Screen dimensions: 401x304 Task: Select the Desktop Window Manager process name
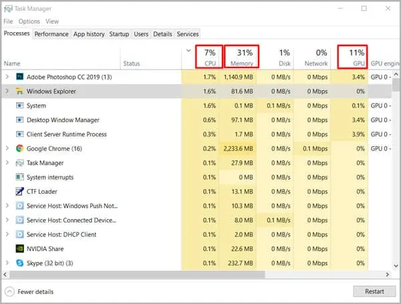63,120
